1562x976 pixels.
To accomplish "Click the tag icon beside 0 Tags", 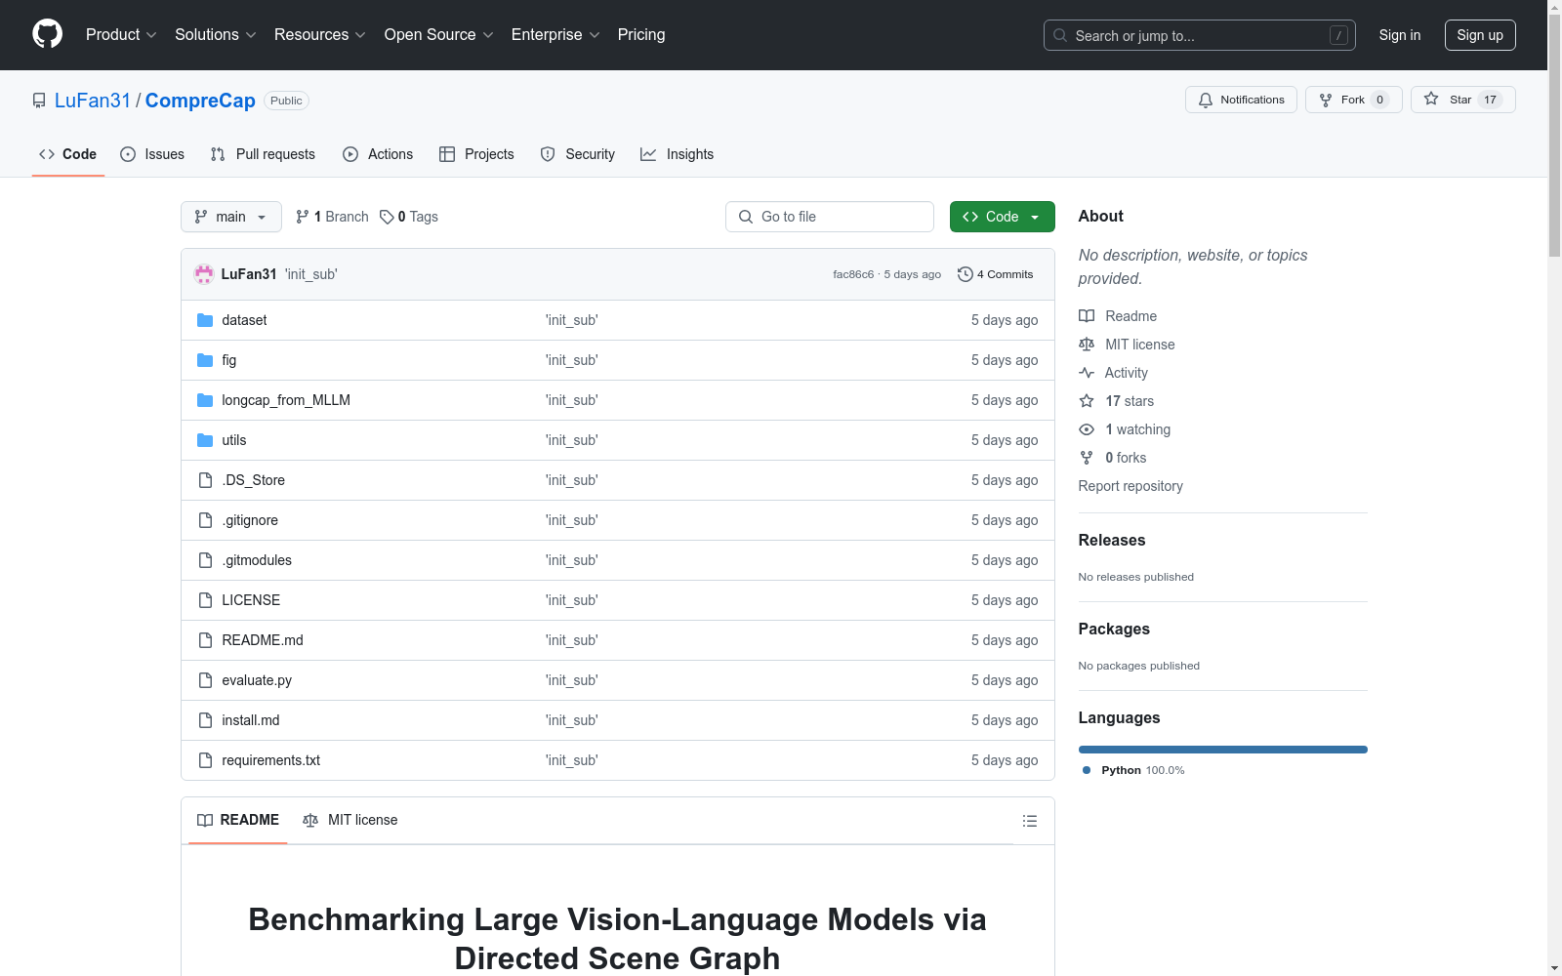I will pos(387,217).
